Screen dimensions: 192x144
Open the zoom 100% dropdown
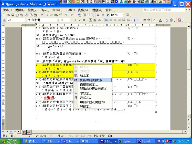pyautogui.click(x=124, y=15)
